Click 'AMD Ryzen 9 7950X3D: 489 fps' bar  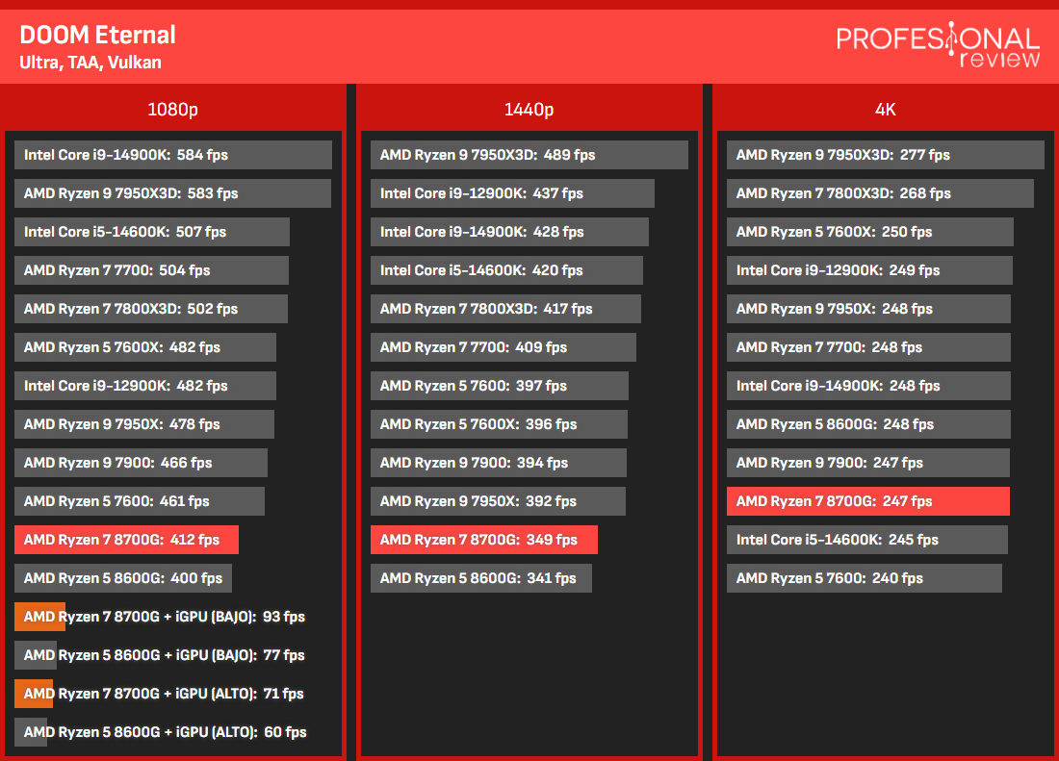click(x=529, y=155)
